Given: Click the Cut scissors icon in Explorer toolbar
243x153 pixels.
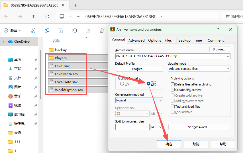Looking at the screenshot, I should pos(33,30).
